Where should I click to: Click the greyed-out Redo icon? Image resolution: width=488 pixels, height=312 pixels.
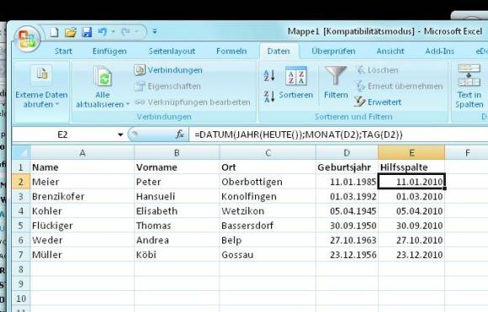tap(125, 32)
